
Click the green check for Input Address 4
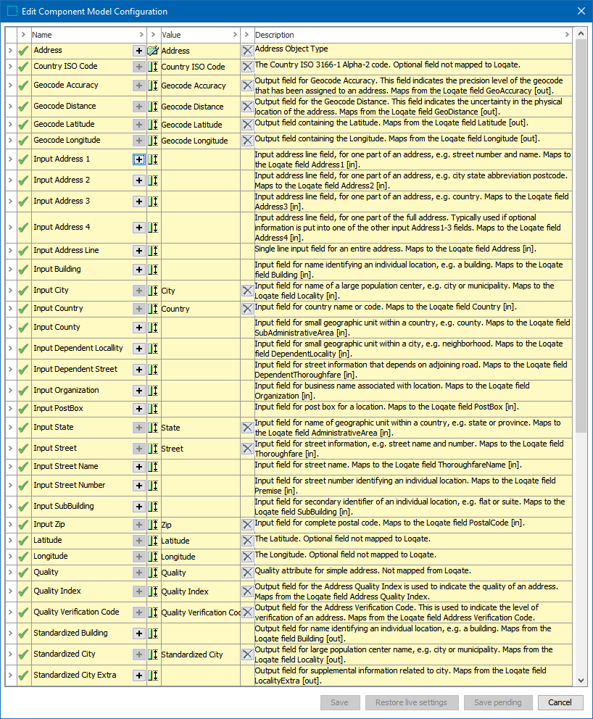[x=24, y=228]
